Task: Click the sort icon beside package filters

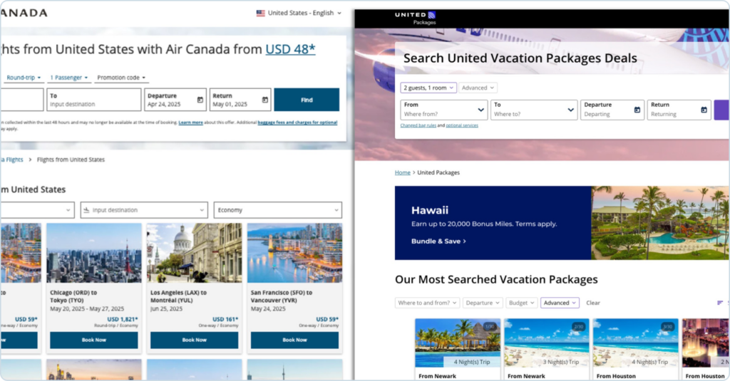Action: click(x=719, y=303)
